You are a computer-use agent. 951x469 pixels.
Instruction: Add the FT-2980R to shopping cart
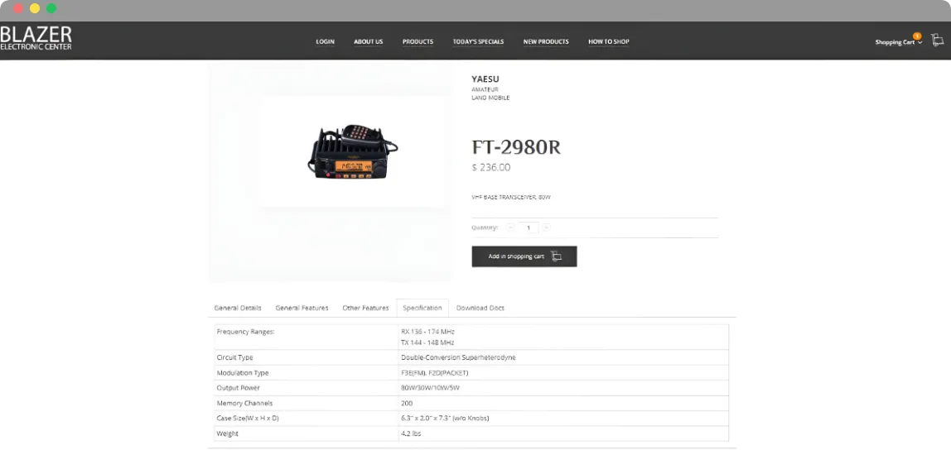point(524,256)
